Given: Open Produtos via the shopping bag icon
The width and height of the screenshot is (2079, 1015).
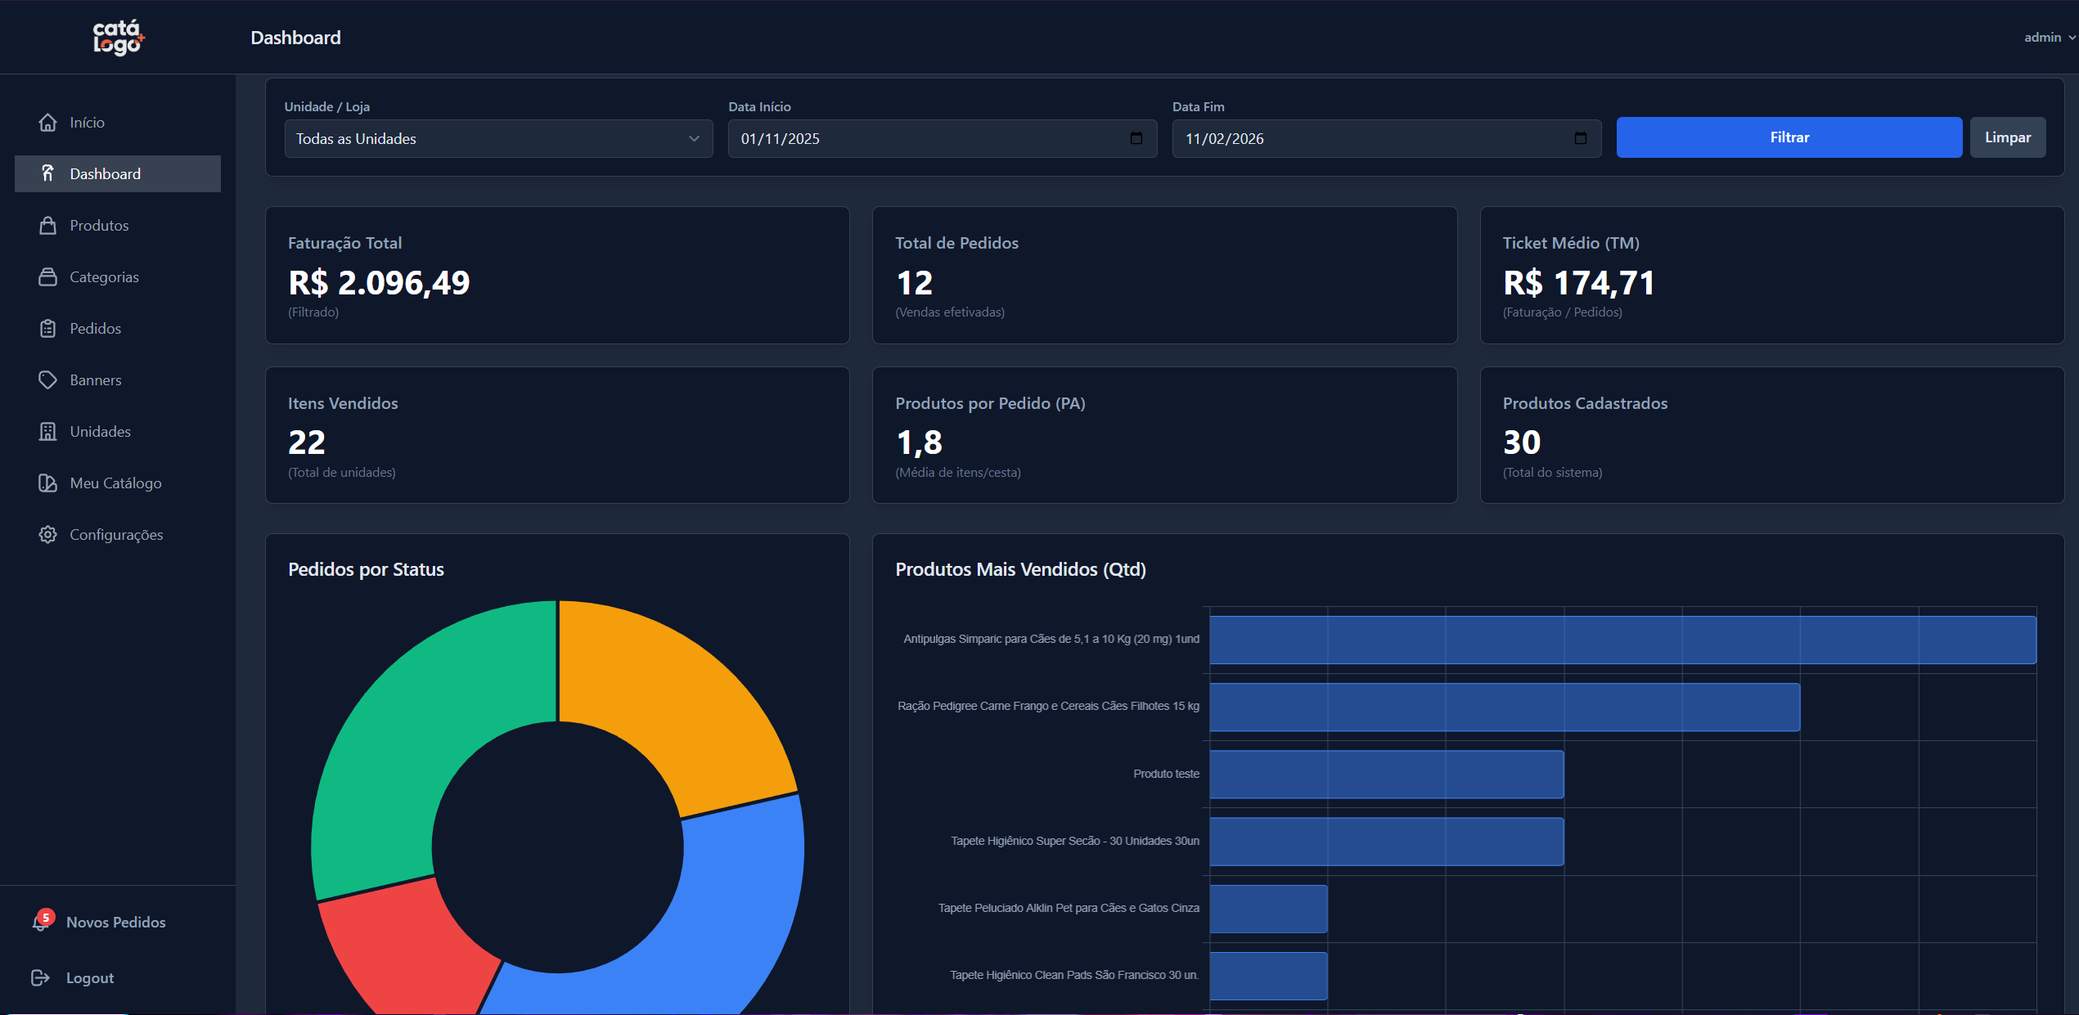Looking at the screenshot, I should coord(48,225).
